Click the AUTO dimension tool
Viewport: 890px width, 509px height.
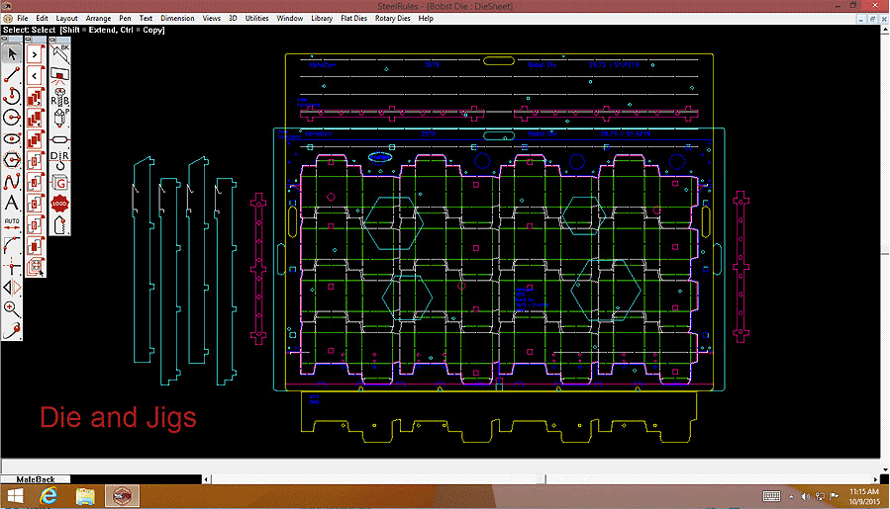point(12,221)
